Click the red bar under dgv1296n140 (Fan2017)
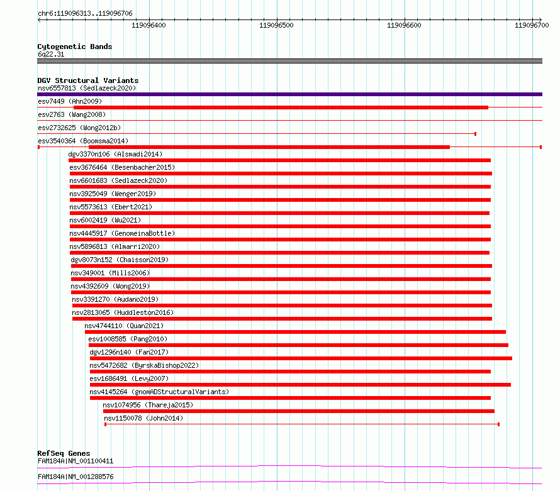 [x=301, y=358]
